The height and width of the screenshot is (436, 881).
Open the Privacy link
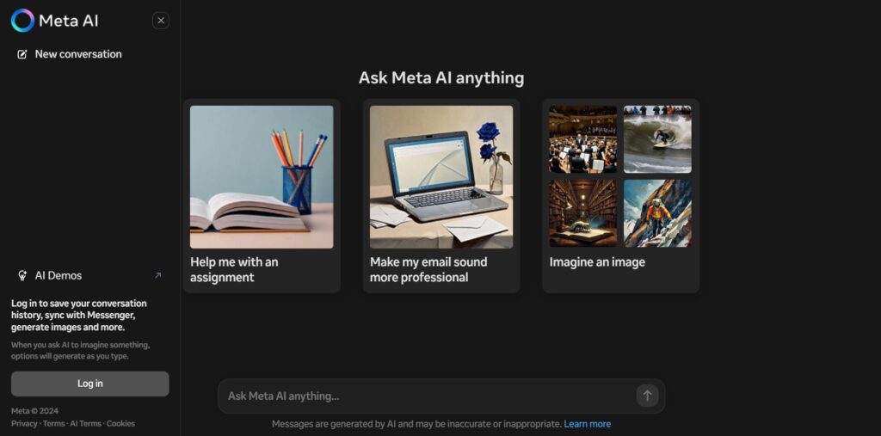24,424
